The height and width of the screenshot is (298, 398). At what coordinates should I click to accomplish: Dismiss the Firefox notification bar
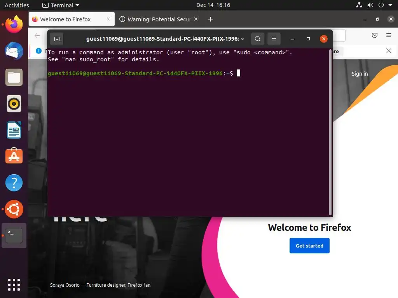[x=389, y=51]
